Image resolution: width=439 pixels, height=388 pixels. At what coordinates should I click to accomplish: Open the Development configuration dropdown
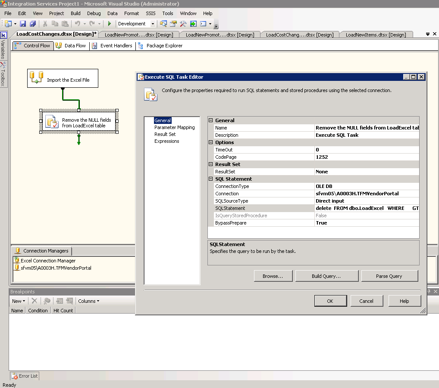coord(153,24)
